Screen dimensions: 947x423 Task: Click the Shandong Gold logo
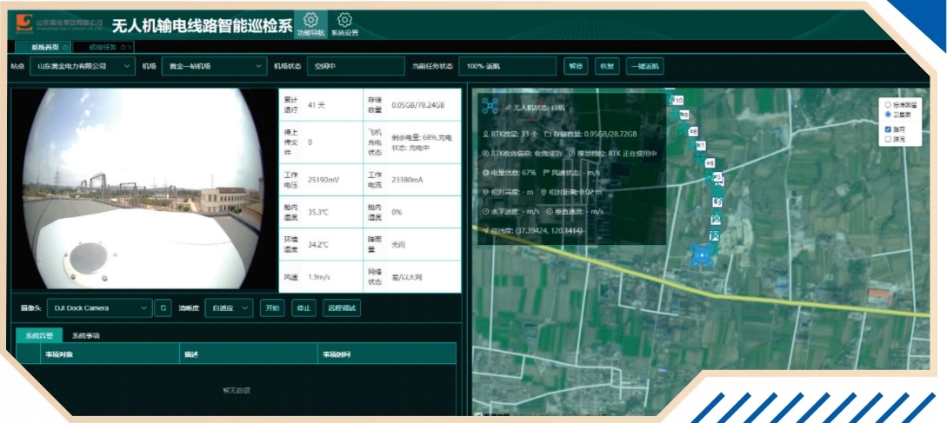pyautogui.click(x=24, y=23)
